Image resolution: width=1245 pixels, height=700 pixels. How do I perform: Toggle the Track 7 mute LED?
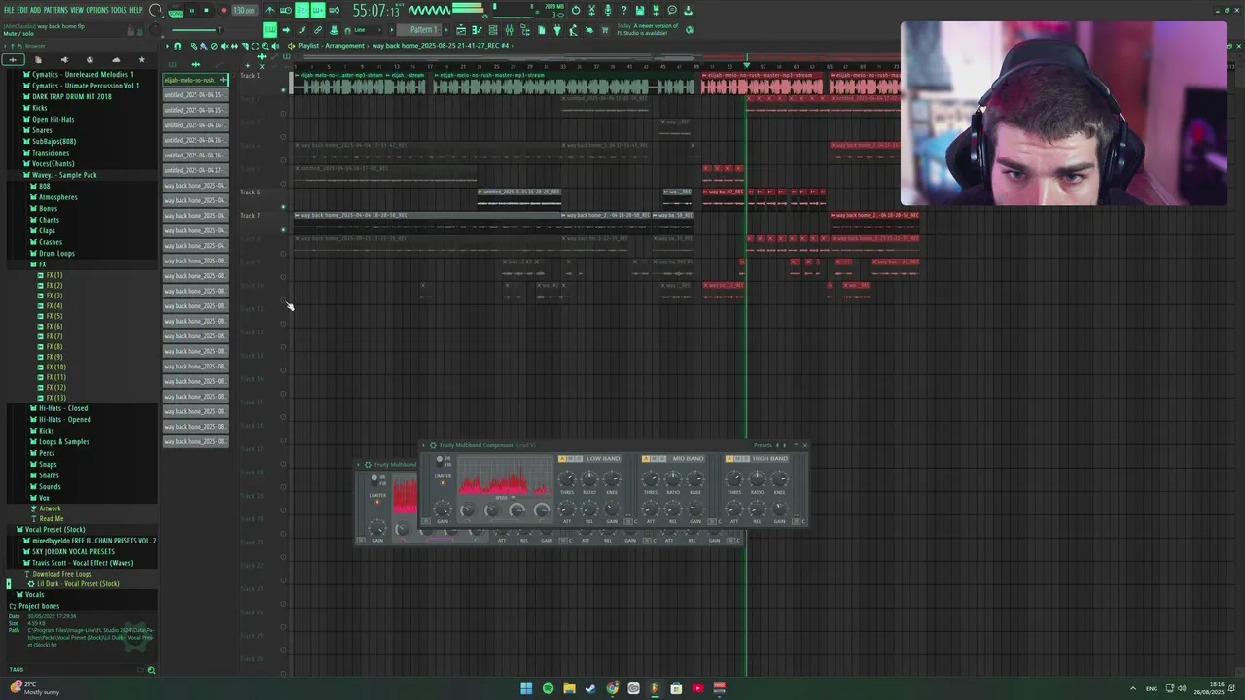tap(284, 229)
